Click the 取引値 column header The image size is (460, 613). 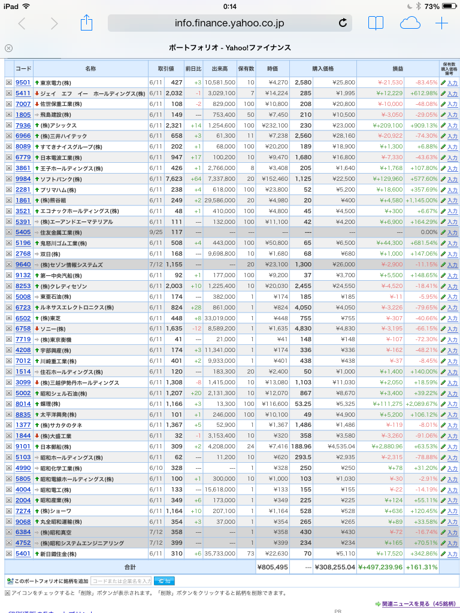pos(166,68)
